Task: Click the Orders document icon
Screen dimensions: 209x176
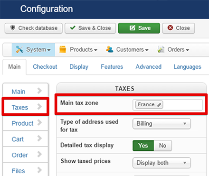Action: click(161, 49)
